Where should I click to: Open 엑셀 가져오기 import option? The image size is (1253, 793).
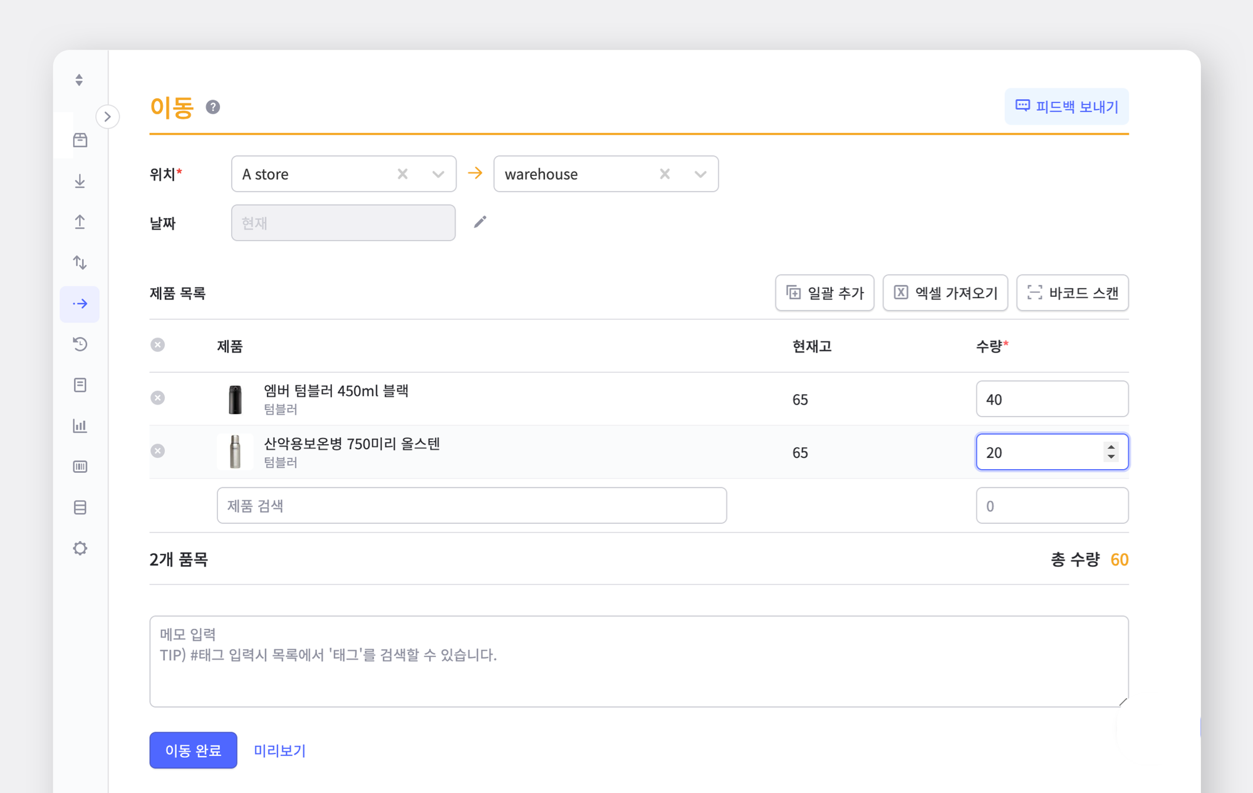[x=945, y=293]
